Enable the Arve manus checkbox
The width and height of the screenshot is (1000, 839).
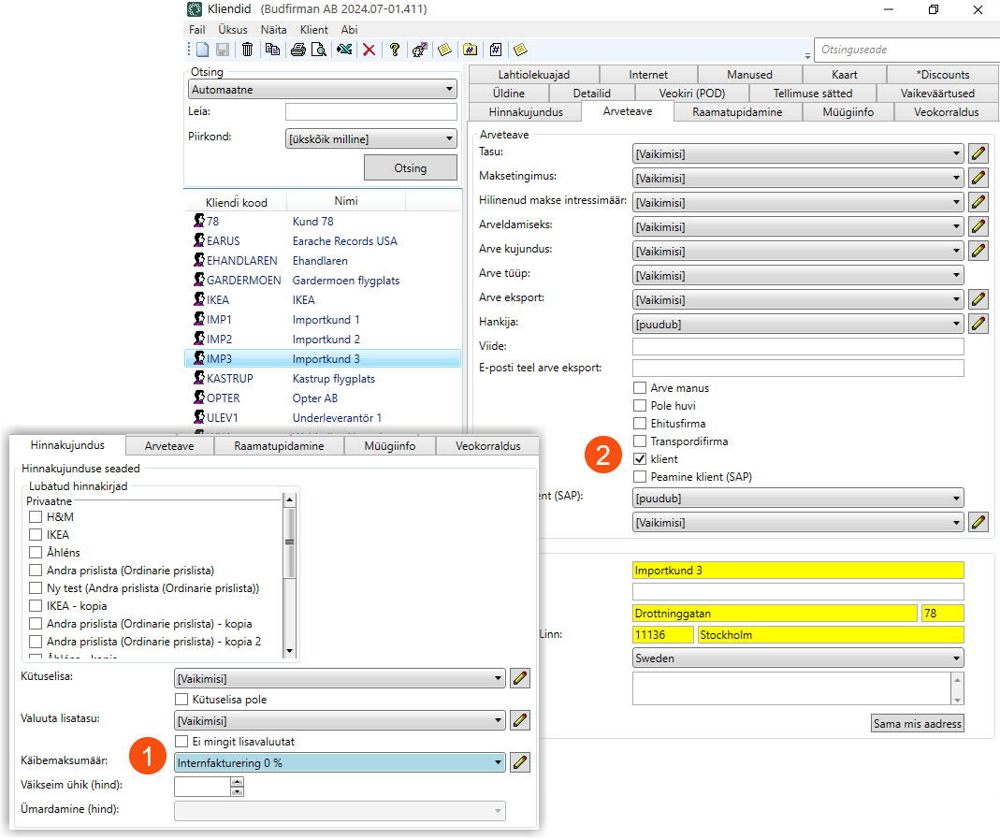pyautogui.click(x=640, y=388)
